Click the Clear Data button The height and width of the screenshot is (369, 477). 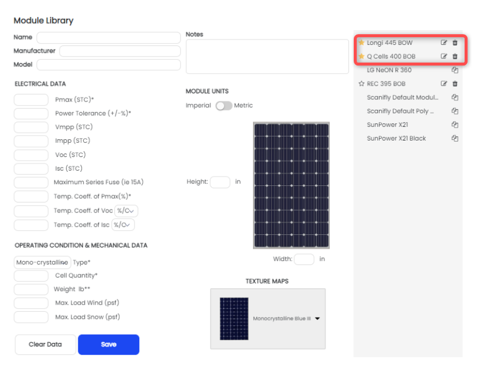point(45,344)
